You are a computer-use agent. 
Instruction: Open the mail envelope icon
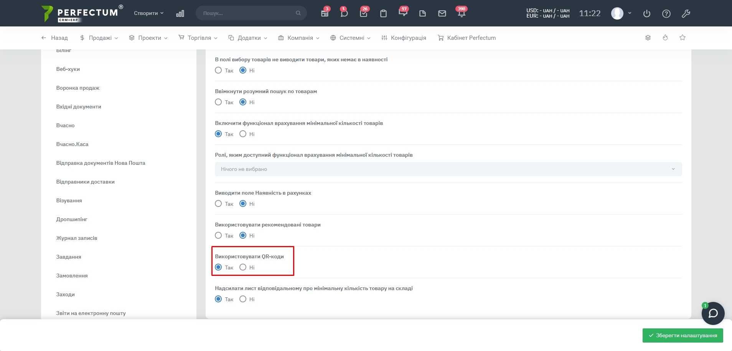442,13
